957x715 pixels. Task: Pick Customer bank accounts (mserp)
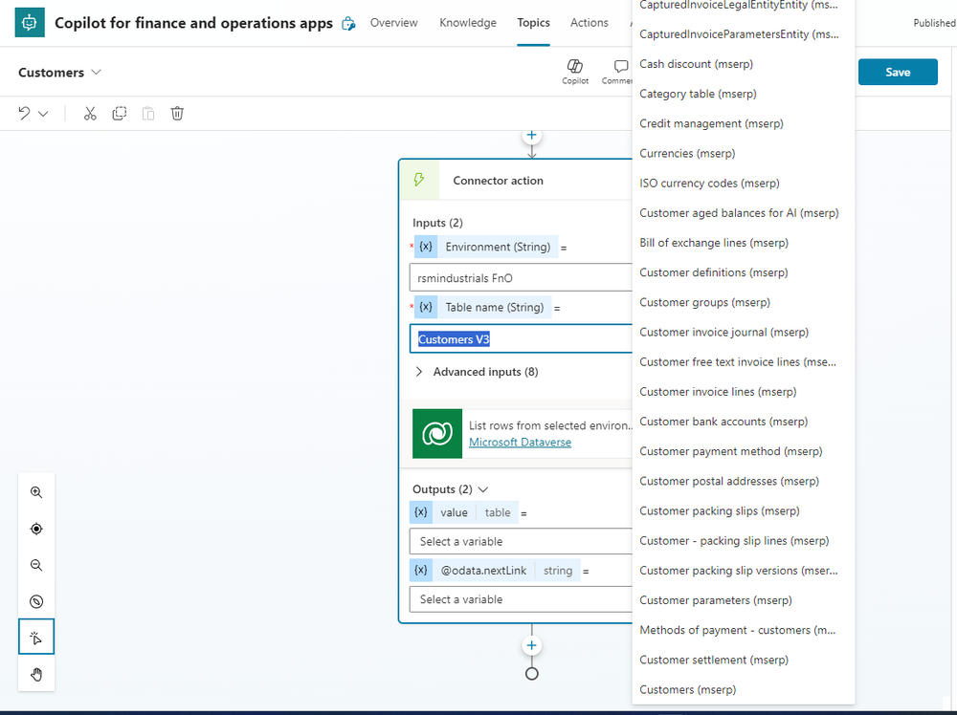744,422
